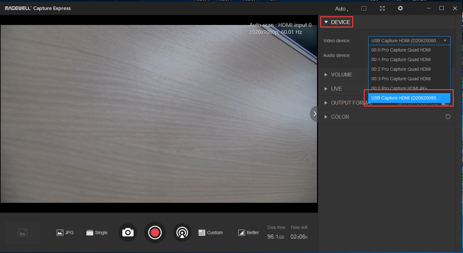The height and width of the screenshot is (253, 463).
Task: Collapse the side panel with the arrow handle
Action: [314, 114]
